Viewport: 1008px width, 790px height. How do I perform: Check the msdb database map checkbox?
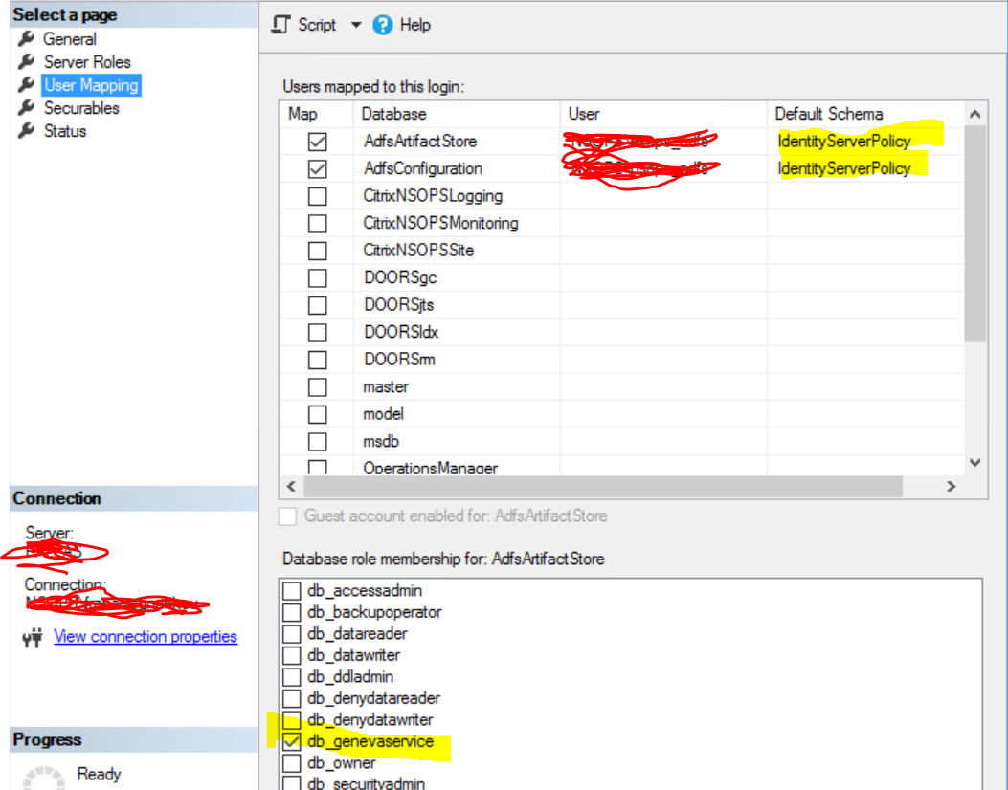point(317,442)
